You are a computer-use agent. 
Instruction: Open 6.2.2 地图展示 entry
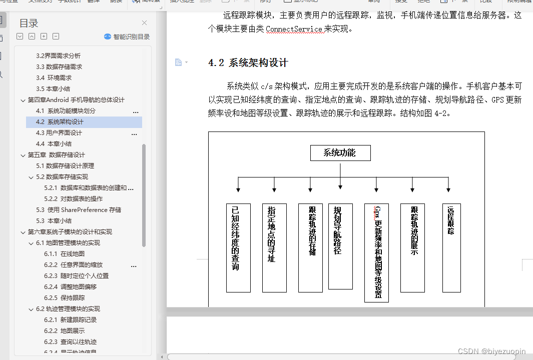[x=64, y=331]
